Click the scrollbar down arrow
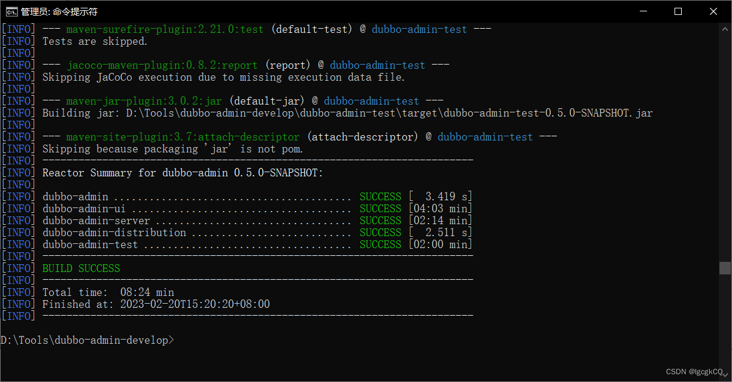 [724, 375]
